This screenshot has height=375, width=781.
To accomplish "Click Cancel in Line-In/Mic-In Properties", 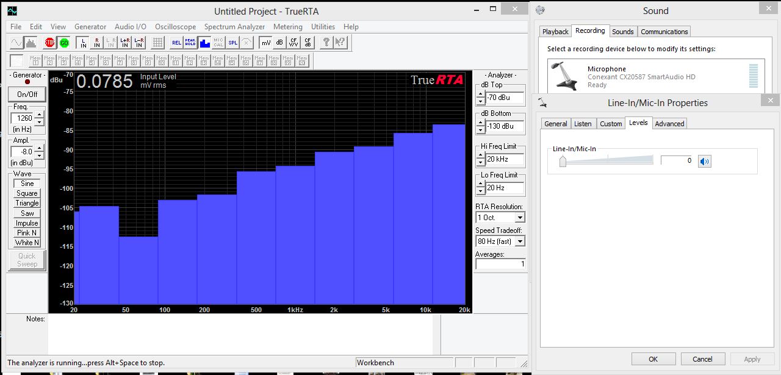I will (x=702, y=359).
